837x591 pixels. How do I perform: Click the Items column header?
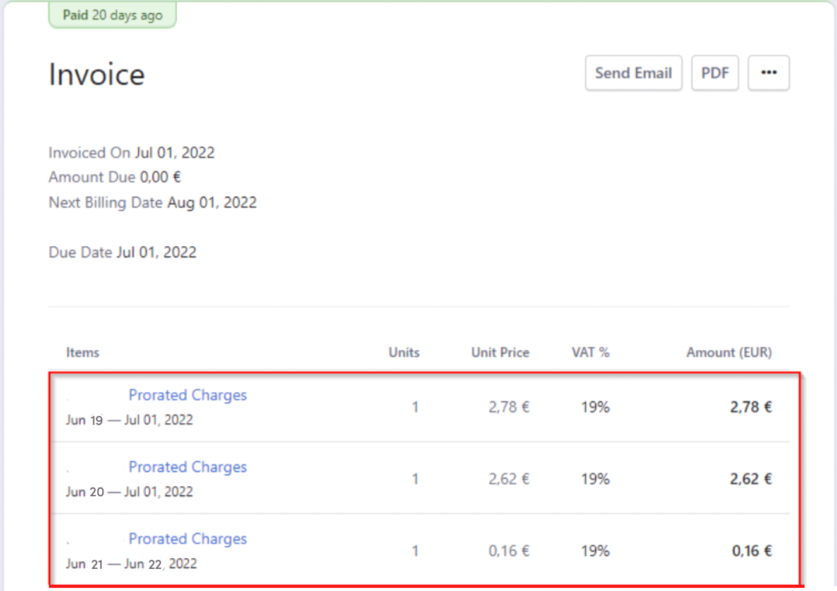(x=83, y=352)
